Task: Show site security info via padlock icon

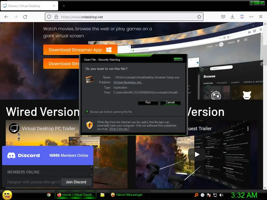Action: [56, 17]
